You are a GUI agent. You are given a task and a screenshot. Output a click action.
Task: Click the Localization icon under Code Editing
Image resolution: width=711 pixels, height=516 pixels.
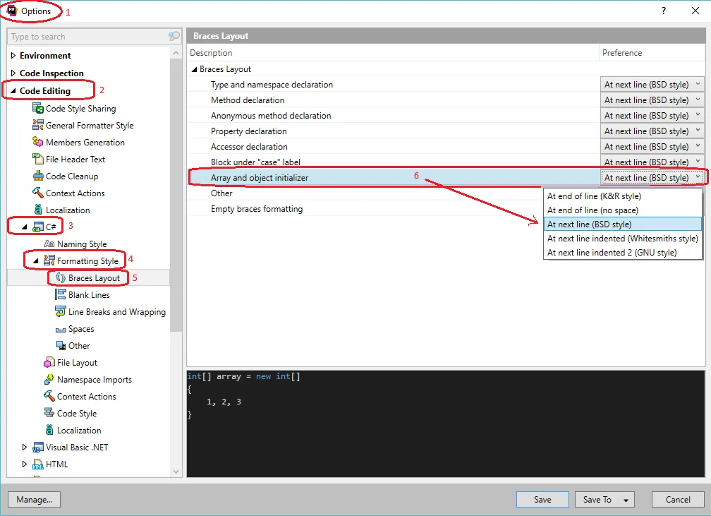point(38,210)
